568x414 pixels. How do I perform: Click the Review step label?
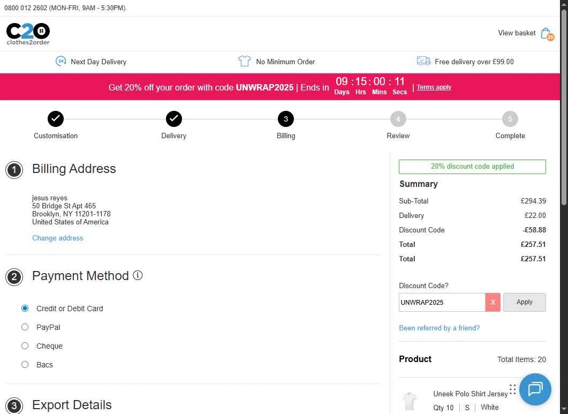[398, 136]
